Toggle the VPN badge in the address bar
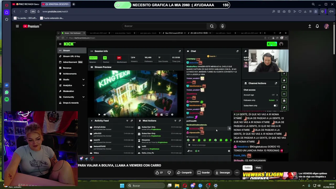The height and width of the screenshot is (189, 336). pos(33,11)
